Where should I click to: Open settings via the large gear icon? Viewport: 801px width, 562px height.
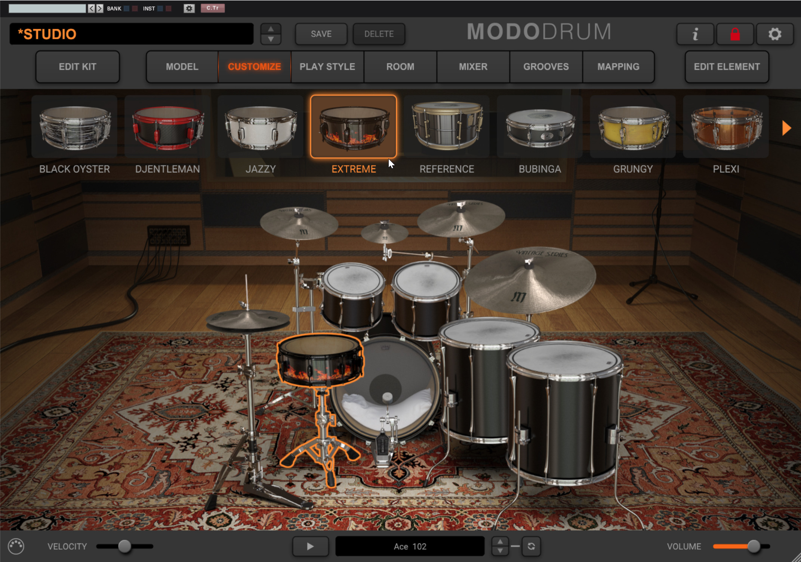(x=774, y=34)
